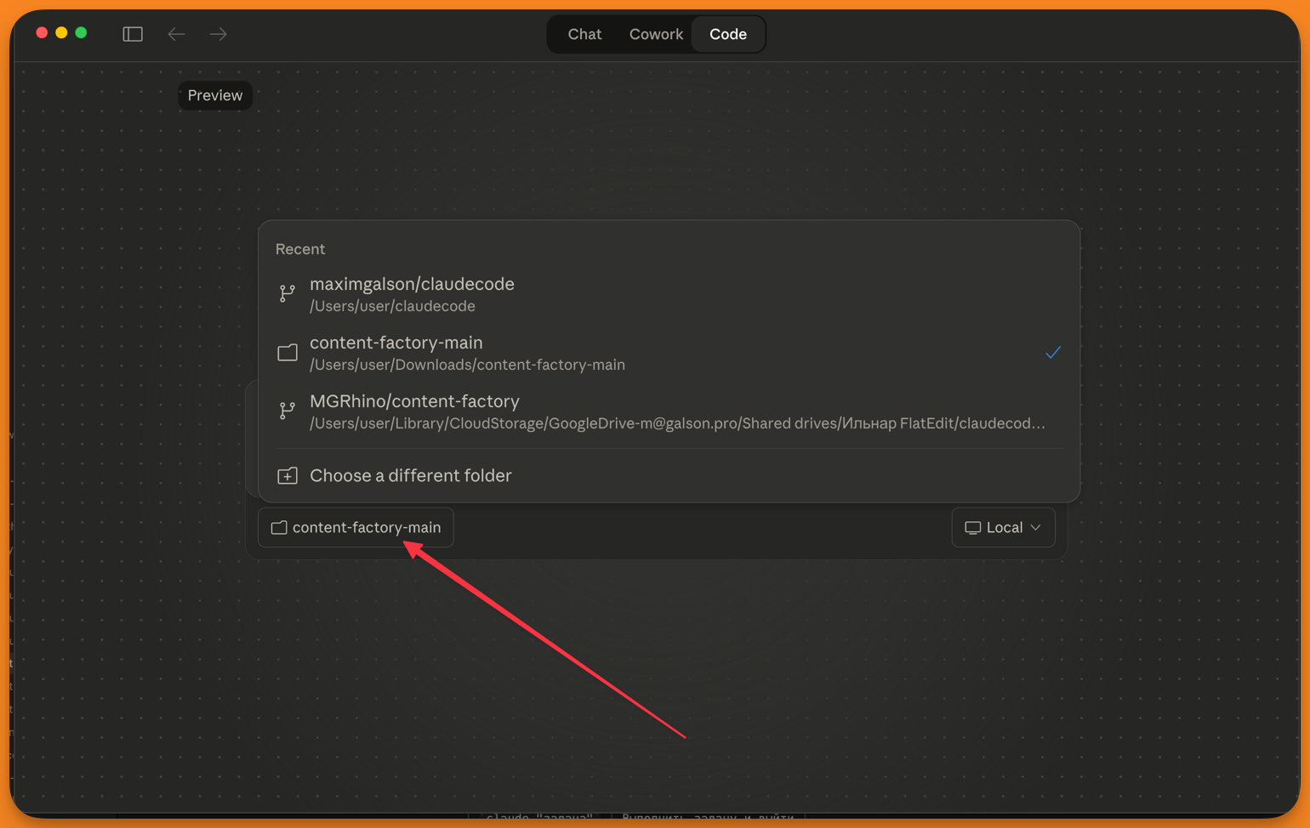1310x828 pixels.
Task: Select the Code tab
Action: [x=728, y=34]
